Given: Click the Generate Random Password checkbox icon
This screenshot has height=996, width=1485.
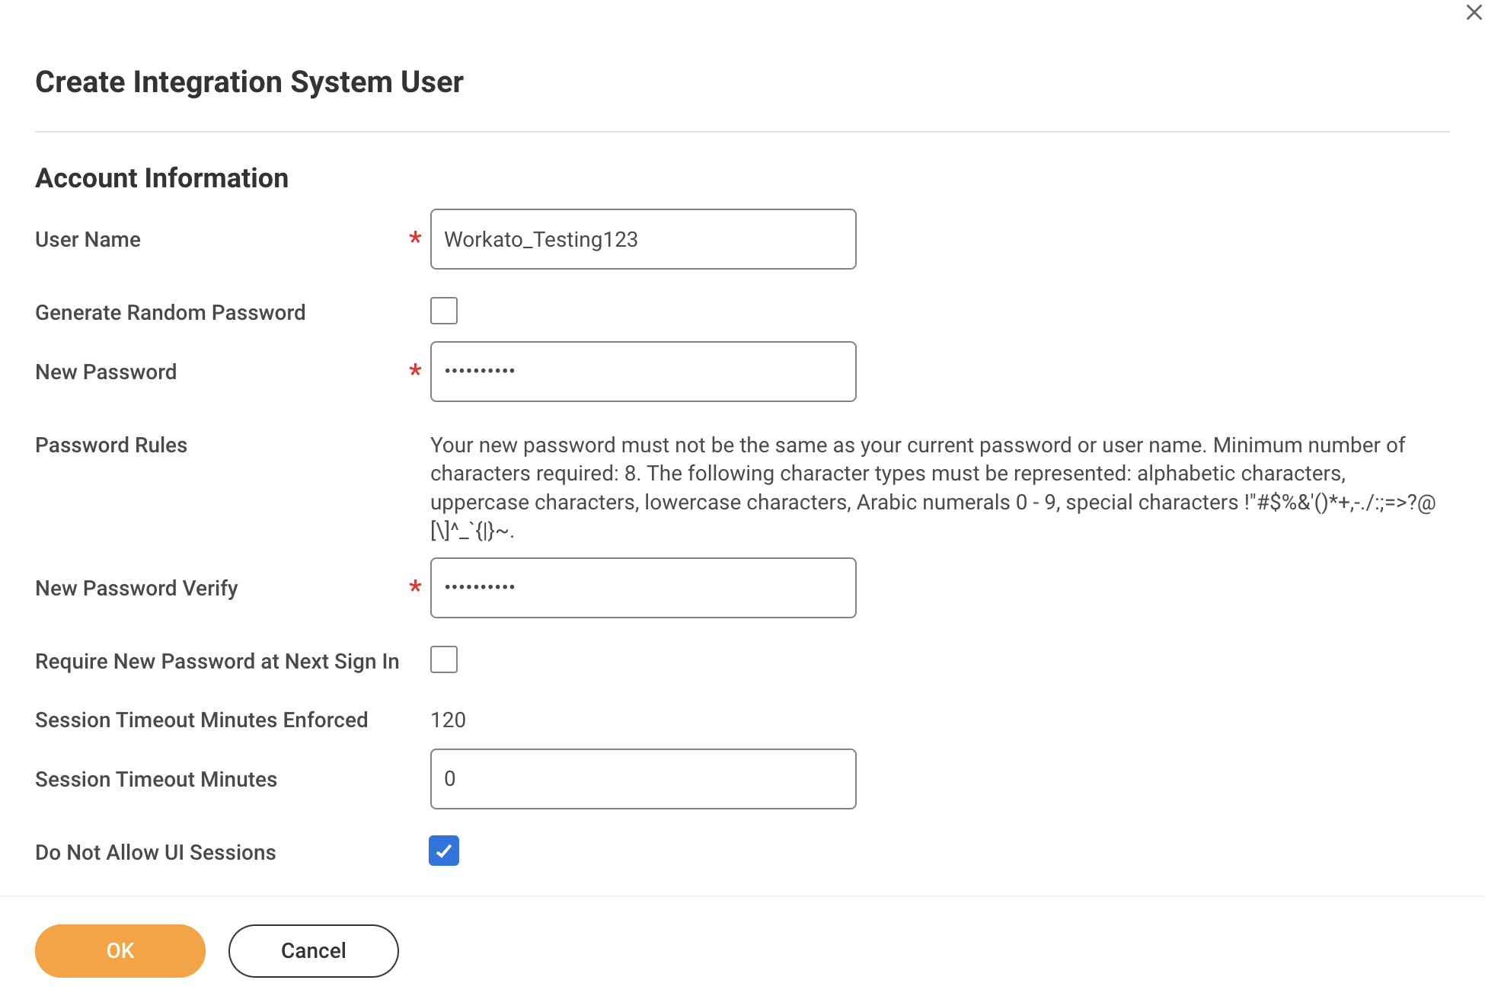Looking at the screenshot, I should click(443, 309).
